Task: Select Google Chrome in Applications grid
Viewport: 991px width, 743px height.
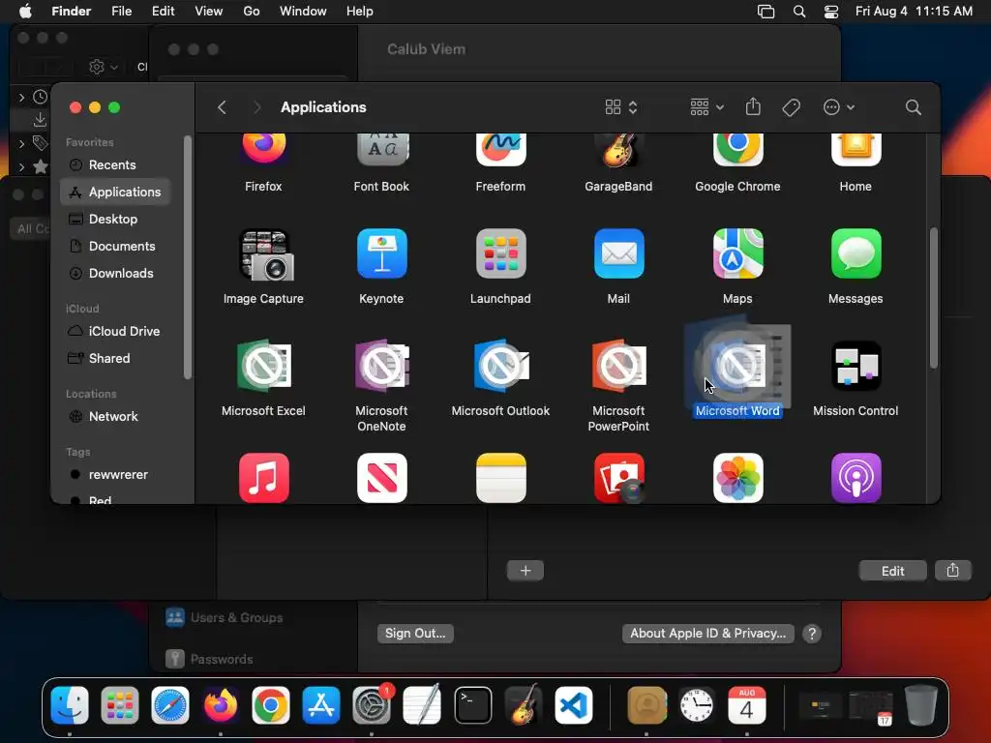Action: tap(737, 150)
